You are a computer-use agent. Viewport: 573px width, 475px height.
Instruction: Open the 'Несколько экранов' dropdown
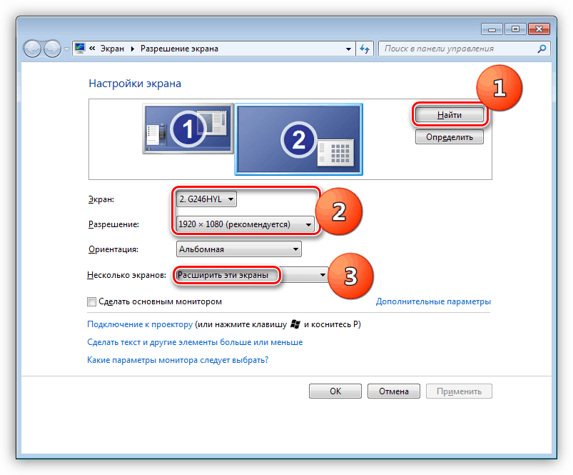252,275
